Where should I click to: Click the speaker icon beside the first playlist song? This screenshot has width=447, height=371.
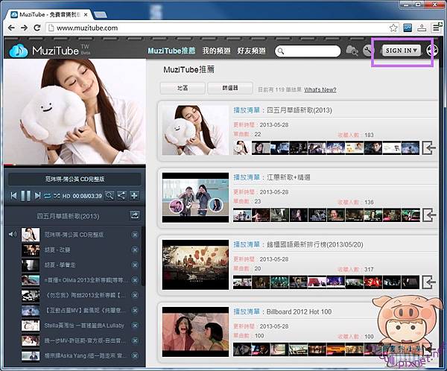[13, 235]
